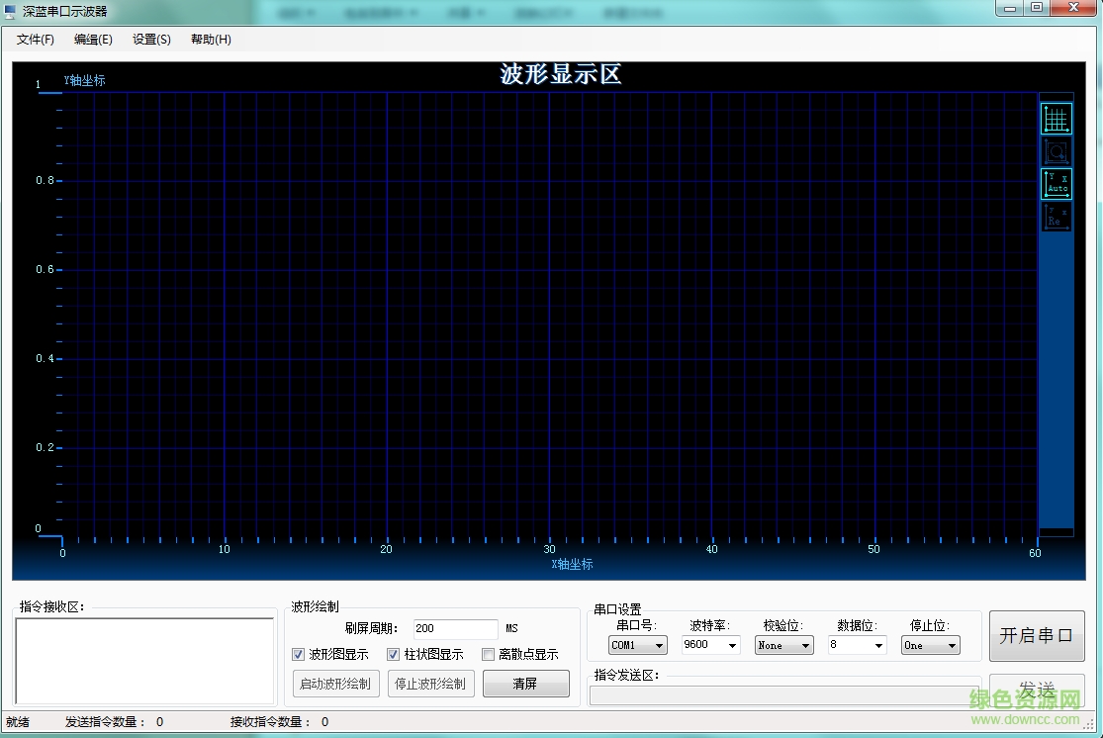
Task: Click the Y轴坐标 label
Action: 84,80
